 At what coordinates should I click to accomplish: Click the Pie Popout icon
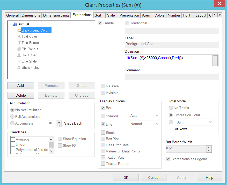coord(19,49)
